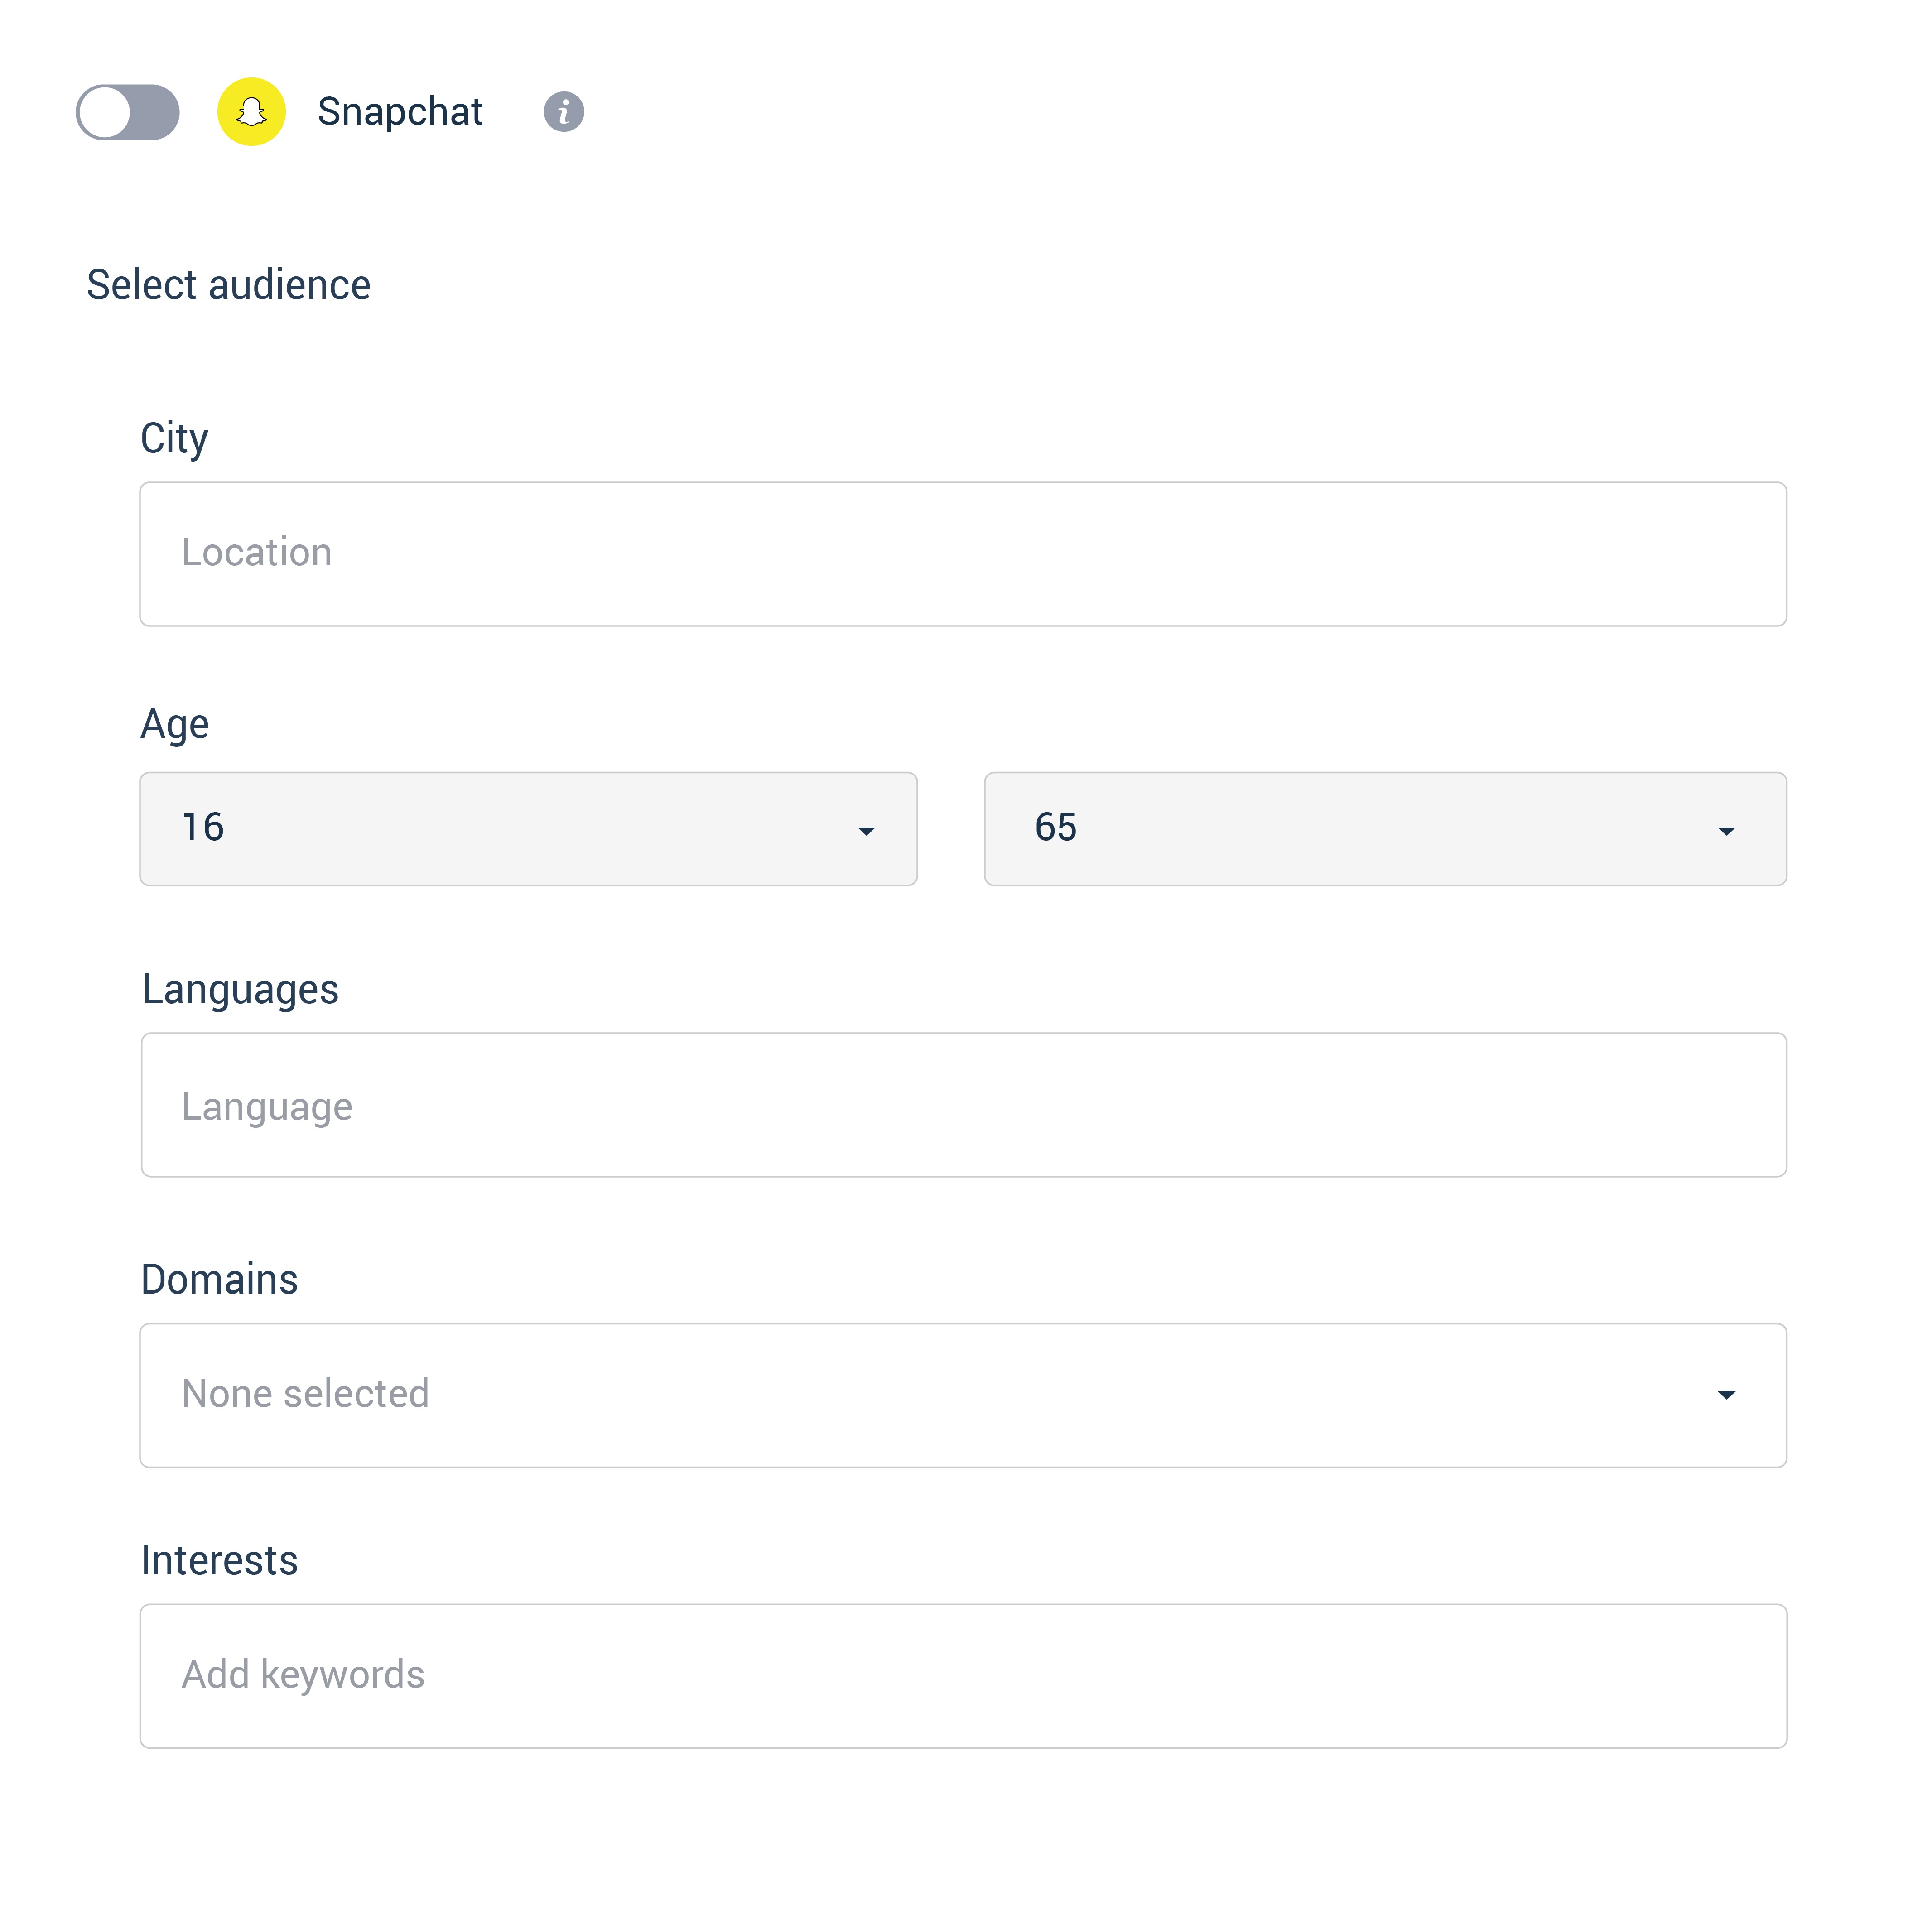Open the Snapchat info icon

coord(564,112)
